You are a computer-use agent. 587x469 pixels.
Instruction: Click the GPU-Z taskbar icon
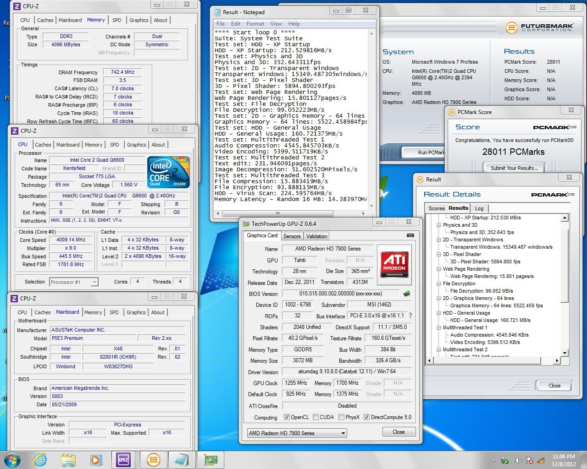(210, 459)
